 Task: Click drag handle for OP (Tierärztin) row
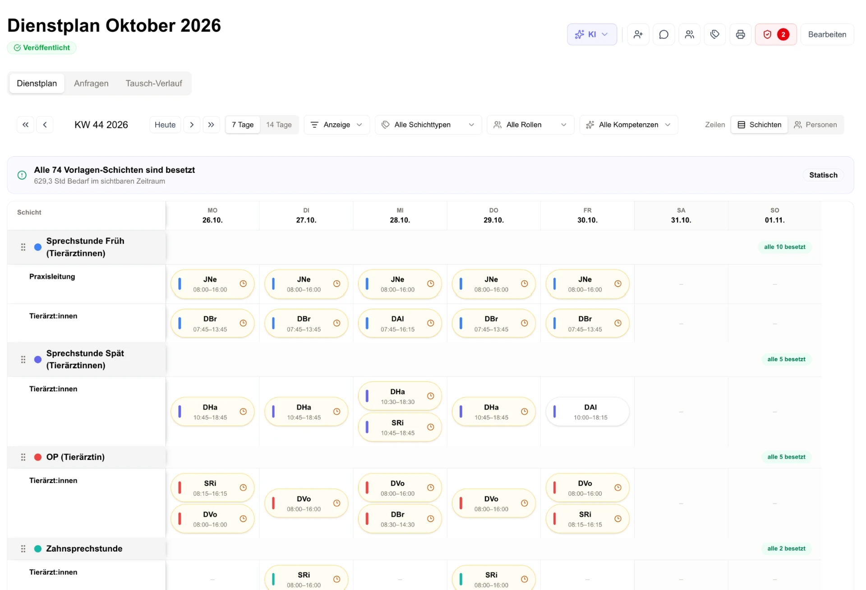click(x=23, y=457)
